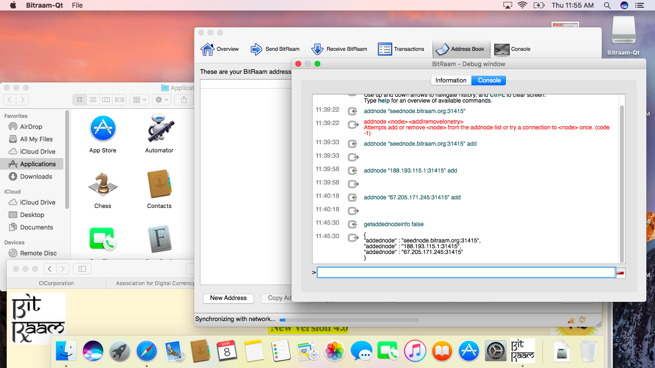The width and height of the screenshot is (655, 368).
Task: Focus the console command input field
Action: [x=466, y=273]
